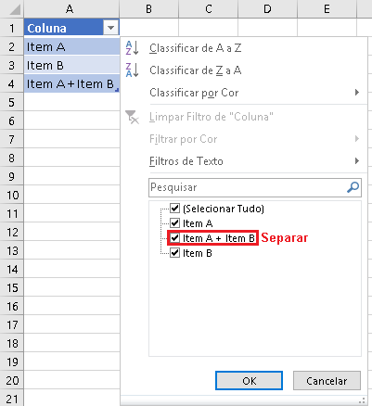
Task: Choose Classificar de Z a A
Action: pos(196,70)
